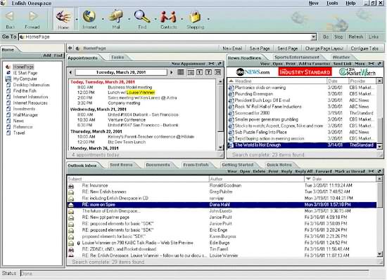Switch calendar to 1-day view icon
The image size is (387, 280).
coord(199,72)
